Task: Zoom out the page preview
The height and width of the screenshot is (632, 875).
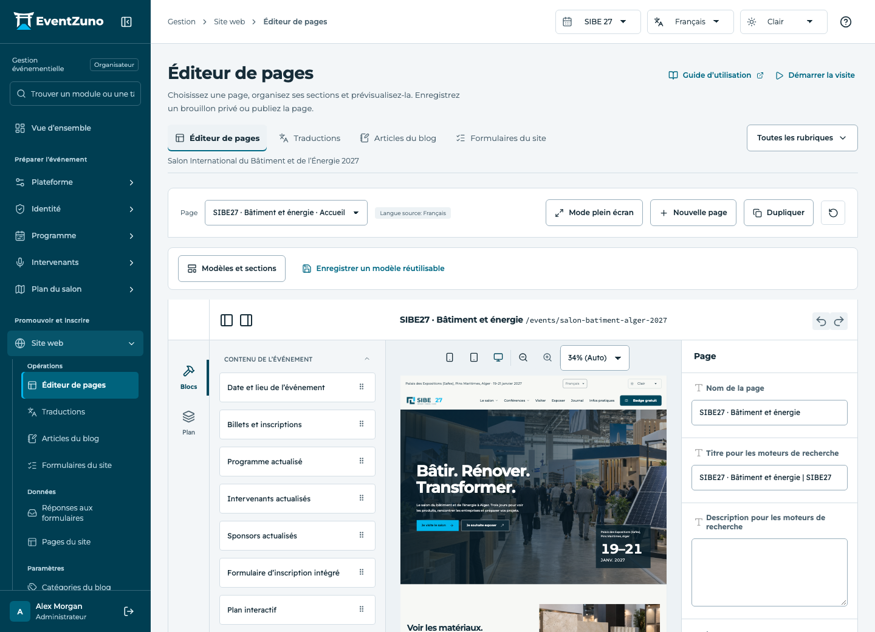Action: coord(523,357)
